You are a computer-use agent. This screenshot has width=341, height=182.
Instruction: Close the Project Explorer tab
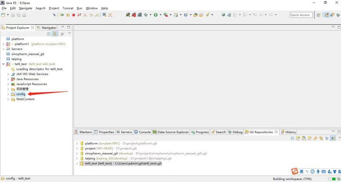coord(33,28)
